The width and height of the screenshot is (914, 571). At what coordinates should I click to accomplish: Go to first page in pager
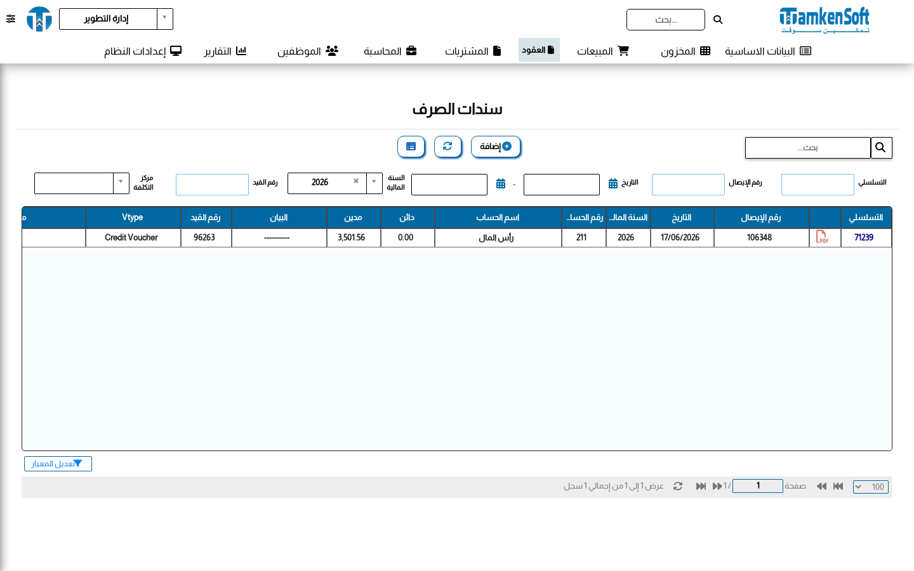[x=838, y=486]
